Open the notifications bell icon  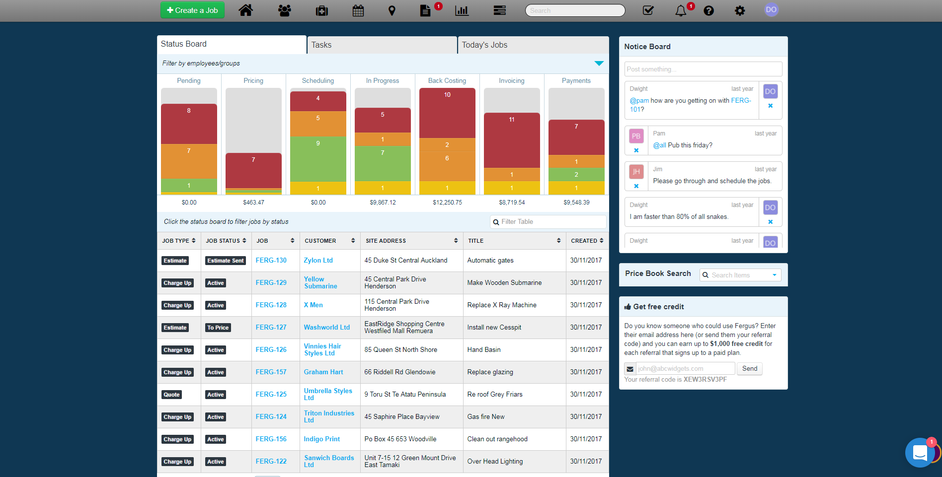click(x=681, y=10)
